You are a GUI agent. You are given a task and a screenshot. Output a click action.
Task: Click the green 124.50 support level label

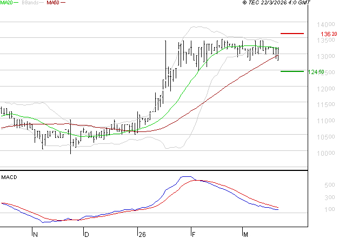tap(316, 72)
